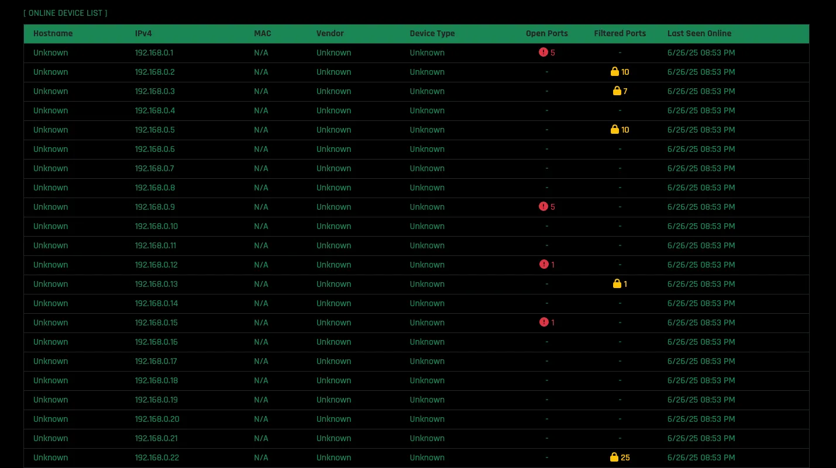
Task: Sort by Last Seen Online header
Action: [x=699, y=33]
